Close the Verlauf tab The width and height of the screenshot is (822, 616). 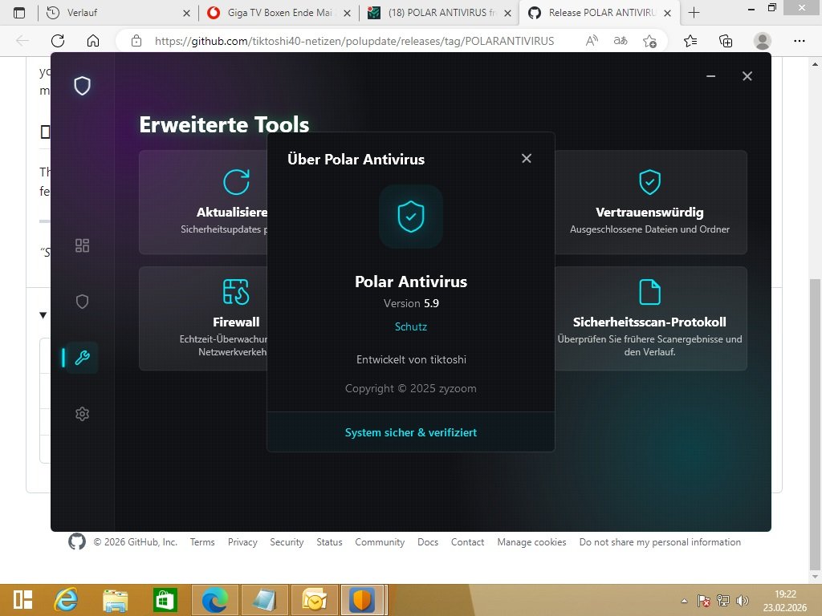click(186, 13)
